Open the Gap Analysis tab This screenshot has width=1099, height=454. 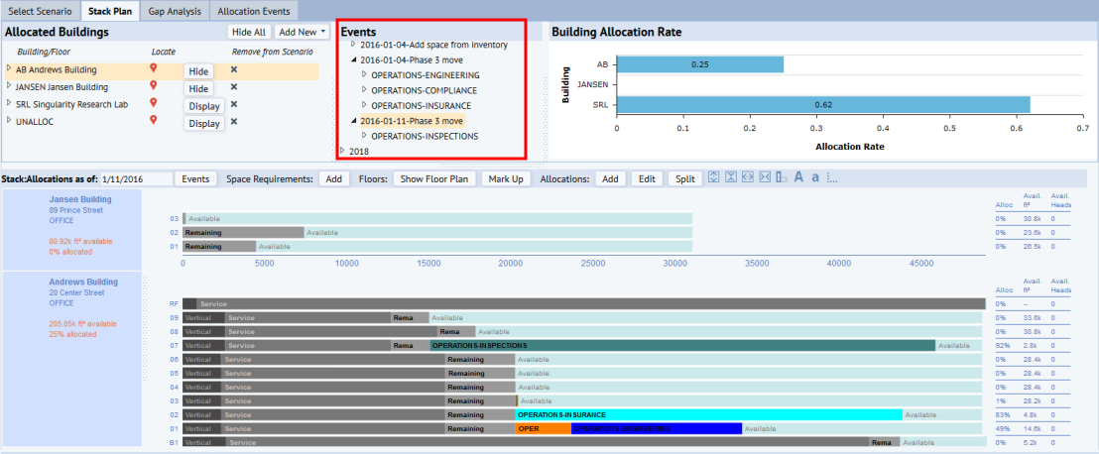point(175,11)
